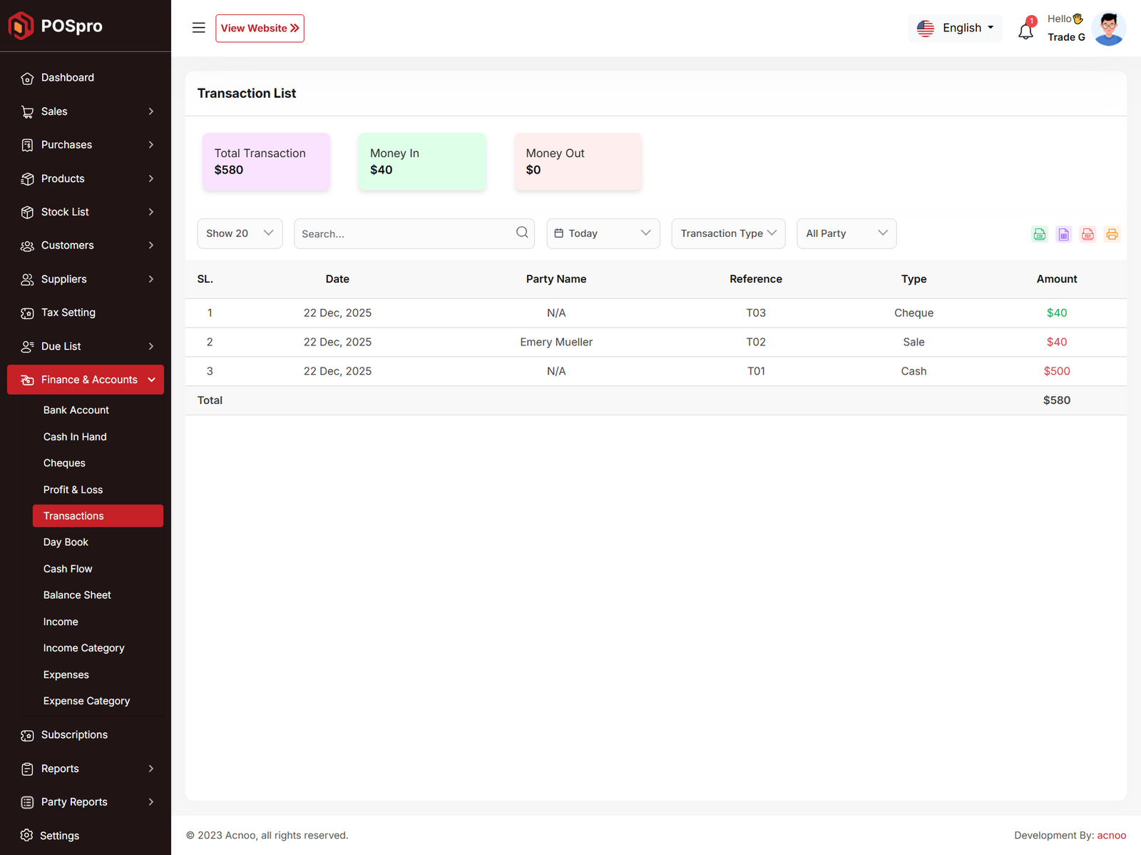
Task: Open the Show 20 rows dropdown
Action: point(240,233)
